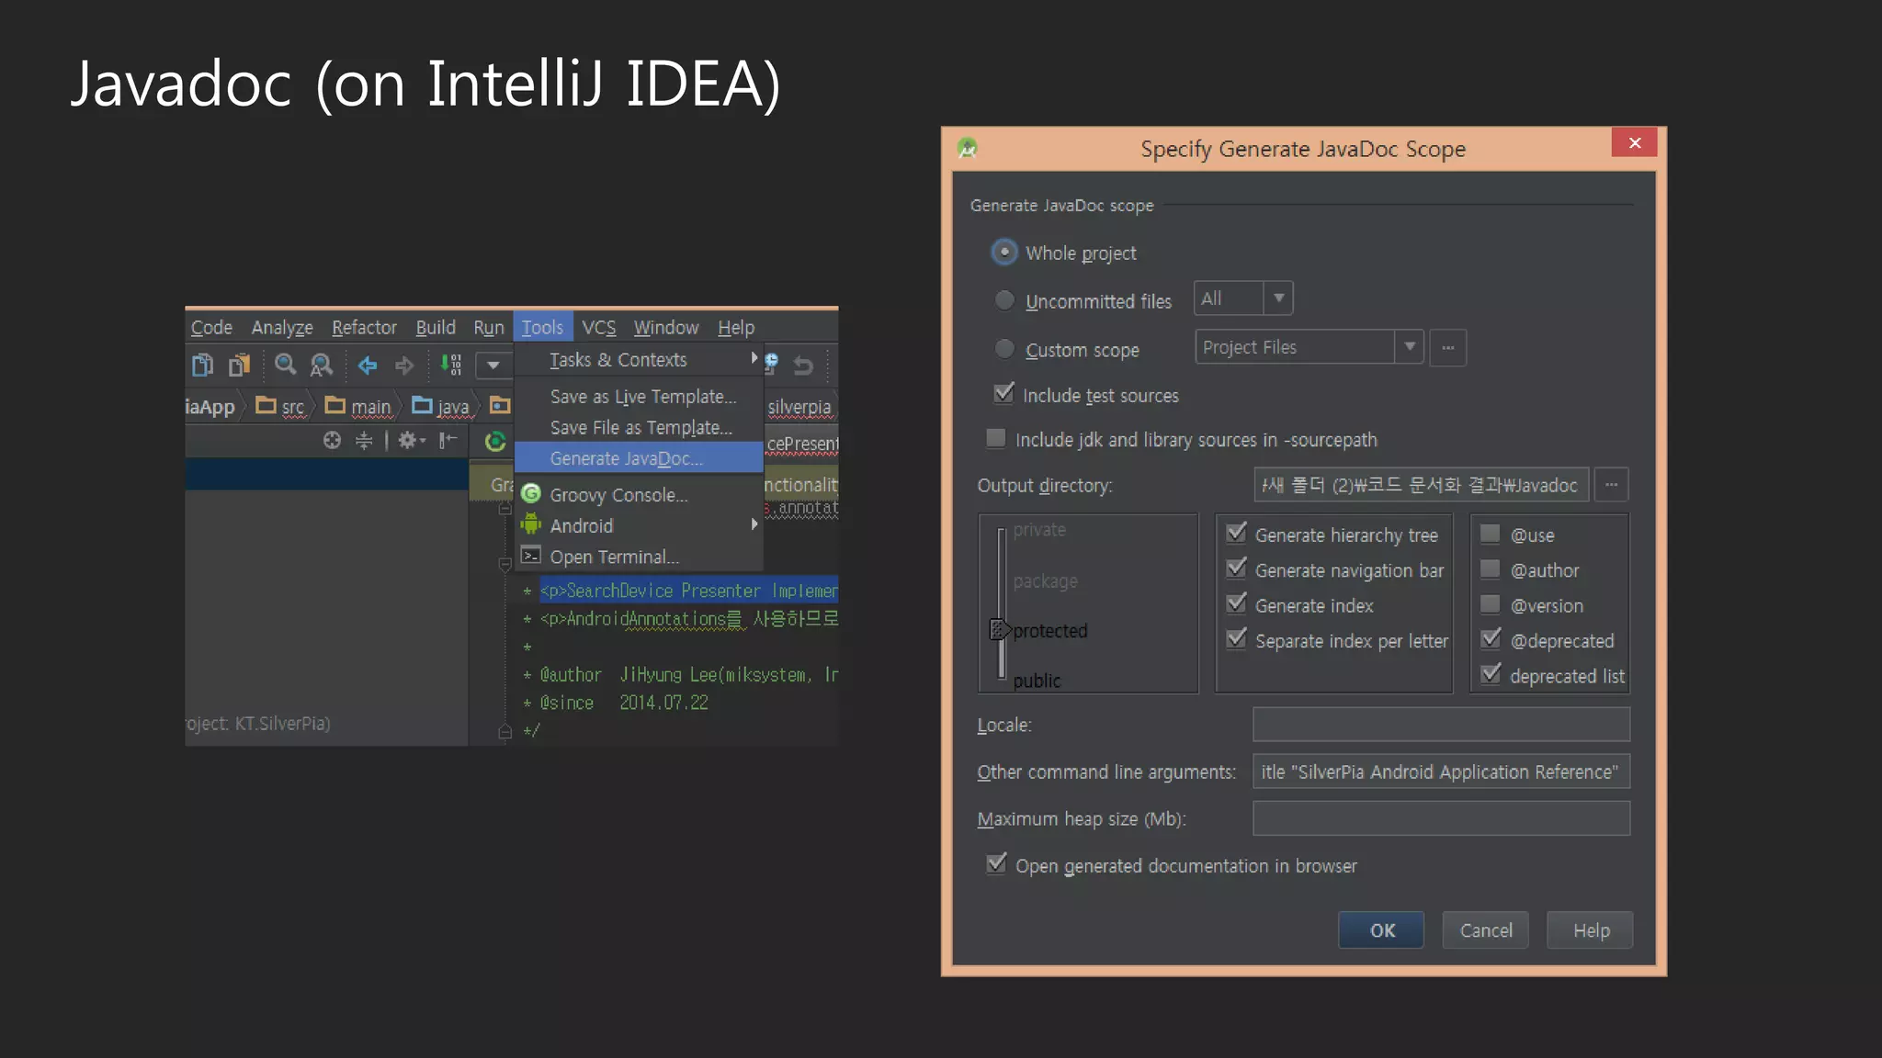Viewport: 1882px width, 1058px height.
Task: Click the Replace magnifier icon
Action: coord(322,365)
